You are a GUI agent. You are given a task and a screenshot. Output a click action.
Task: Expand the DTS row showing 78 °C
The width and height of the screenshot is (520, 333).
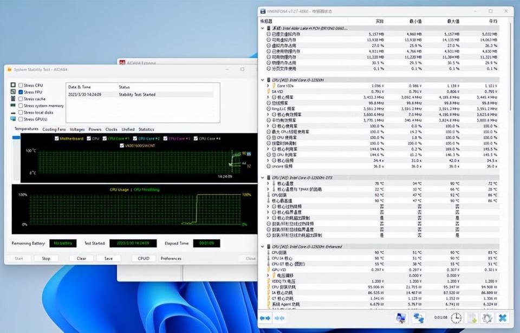[x=268, y=183]
